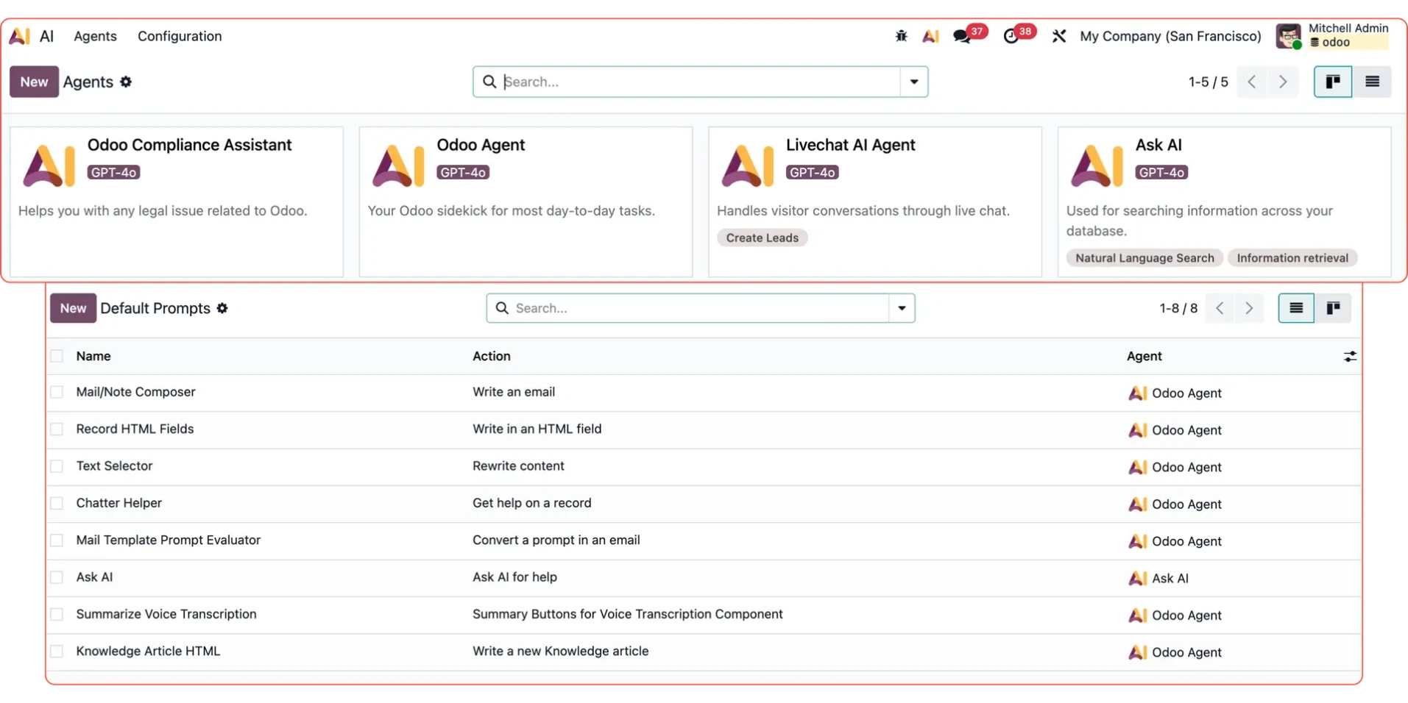The width and height of the screenshot is (1408, 703).
Task: Switch Default Prompts to list view
Action: tap(1296, 308)
